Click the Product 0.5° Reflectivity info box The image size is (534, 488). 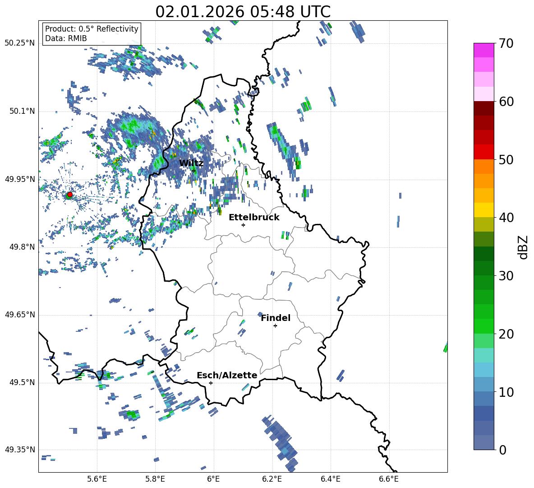click(x=92, y=33)
